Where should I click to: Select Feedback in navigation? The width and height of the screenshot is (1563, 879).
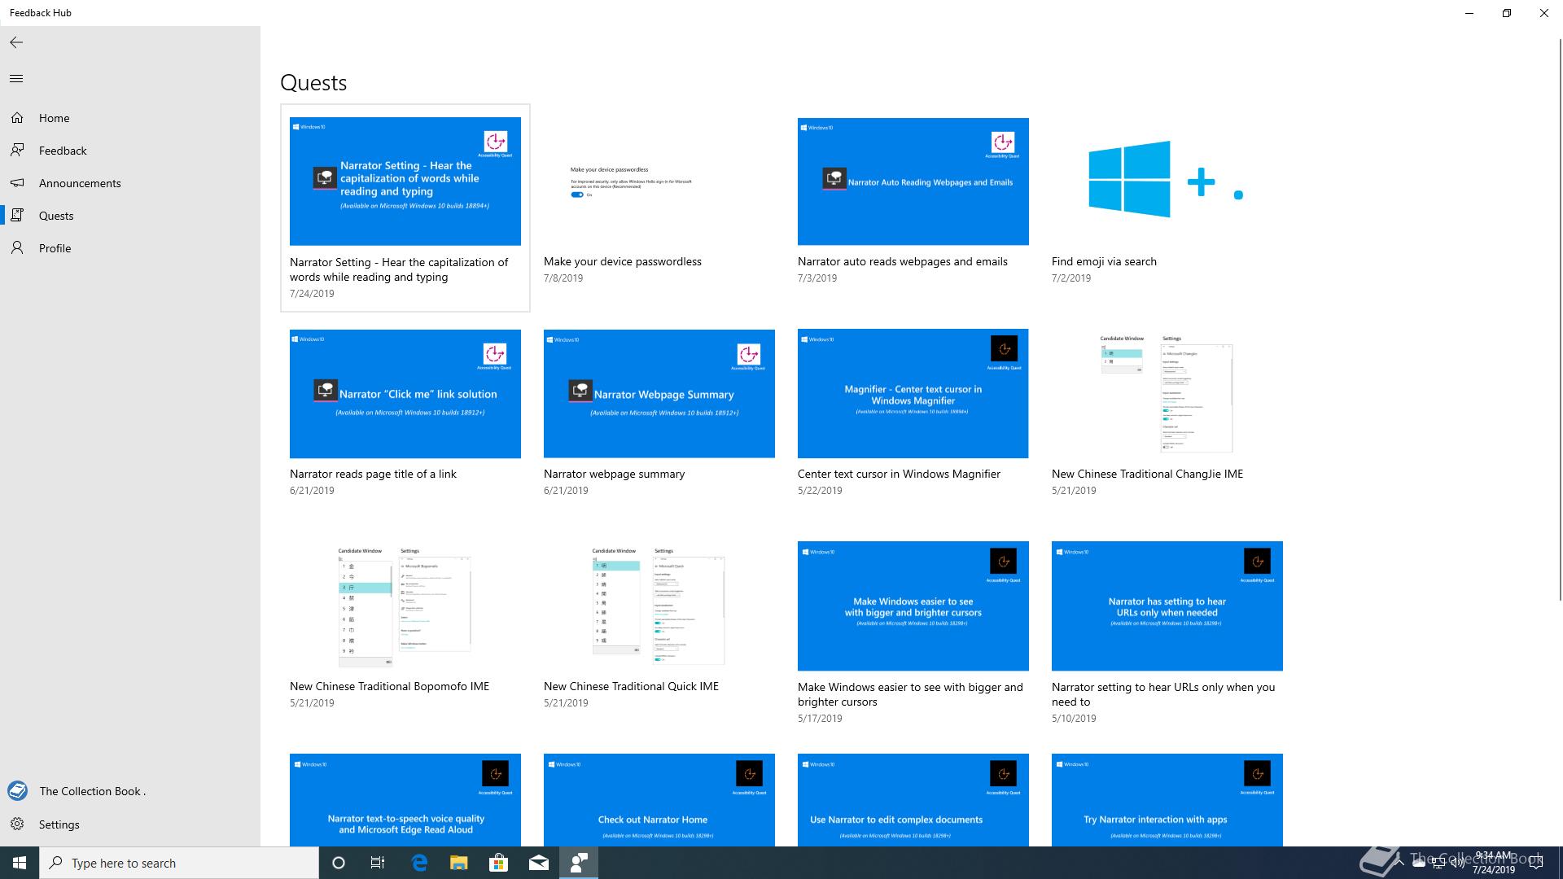130,151
